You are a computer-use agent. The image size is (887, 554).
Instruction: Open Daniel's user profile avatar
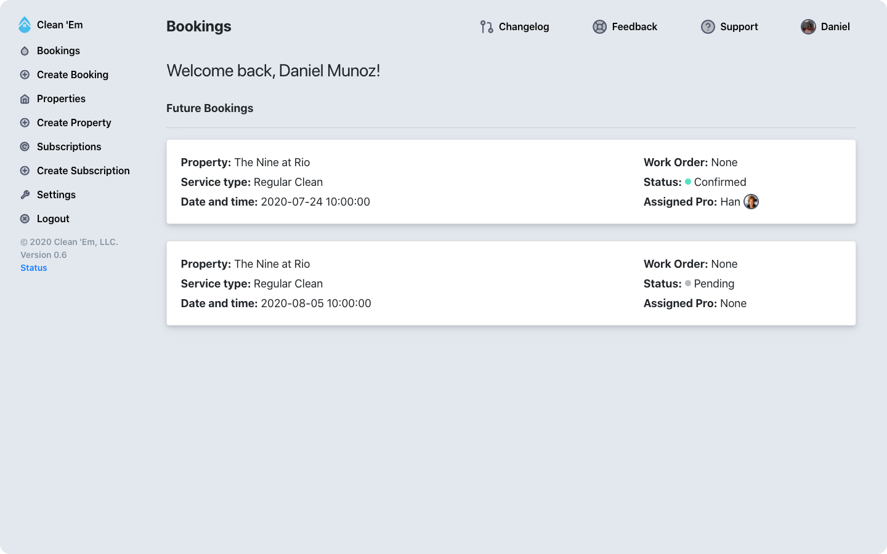808,27
